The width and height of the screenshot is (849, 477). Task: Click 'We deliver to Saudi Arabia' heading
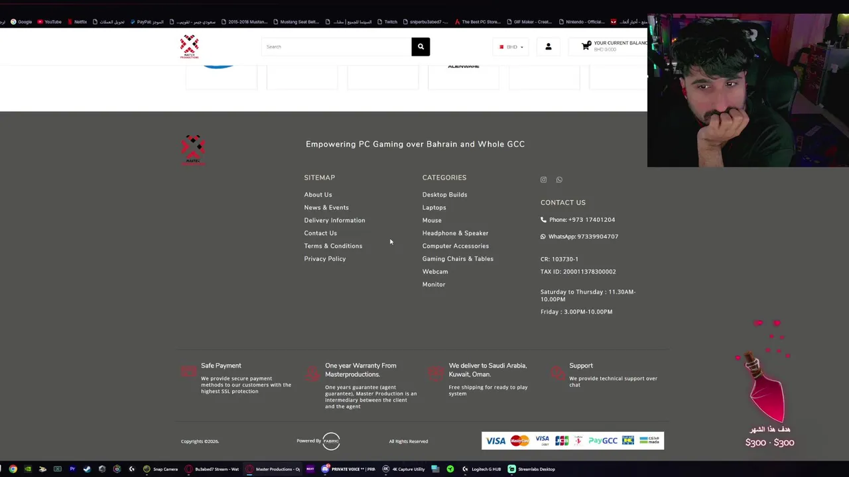pos(488,370)
